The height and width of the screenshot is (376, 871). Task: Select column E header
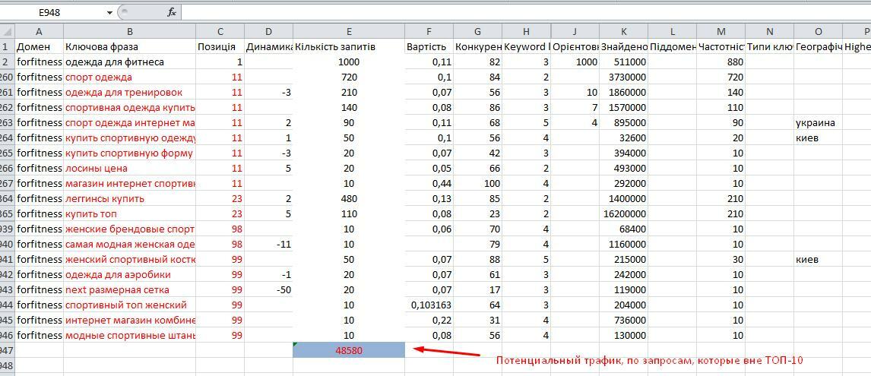[348, 32]
